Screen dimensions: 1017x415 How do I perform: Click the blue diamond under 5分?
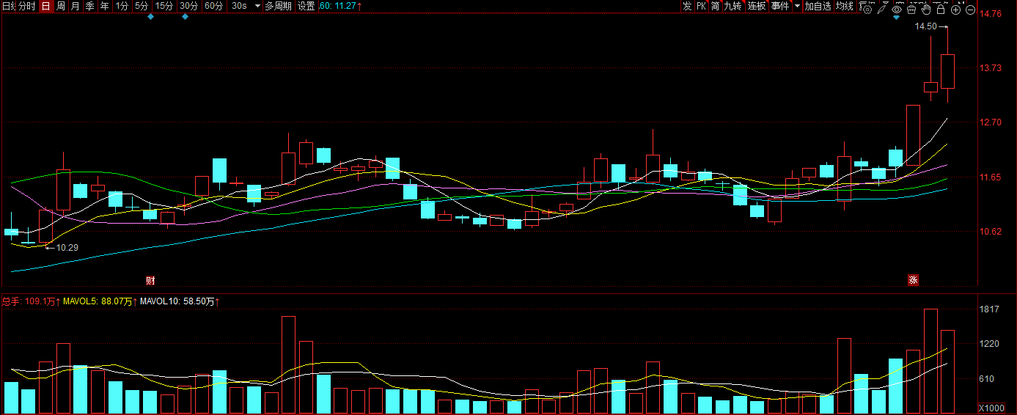(150, 17)
